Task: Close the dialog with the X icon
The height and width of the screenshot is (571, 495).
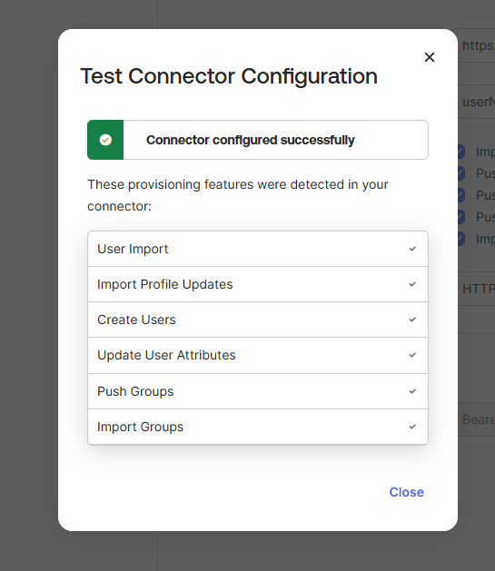Action: 430,57
